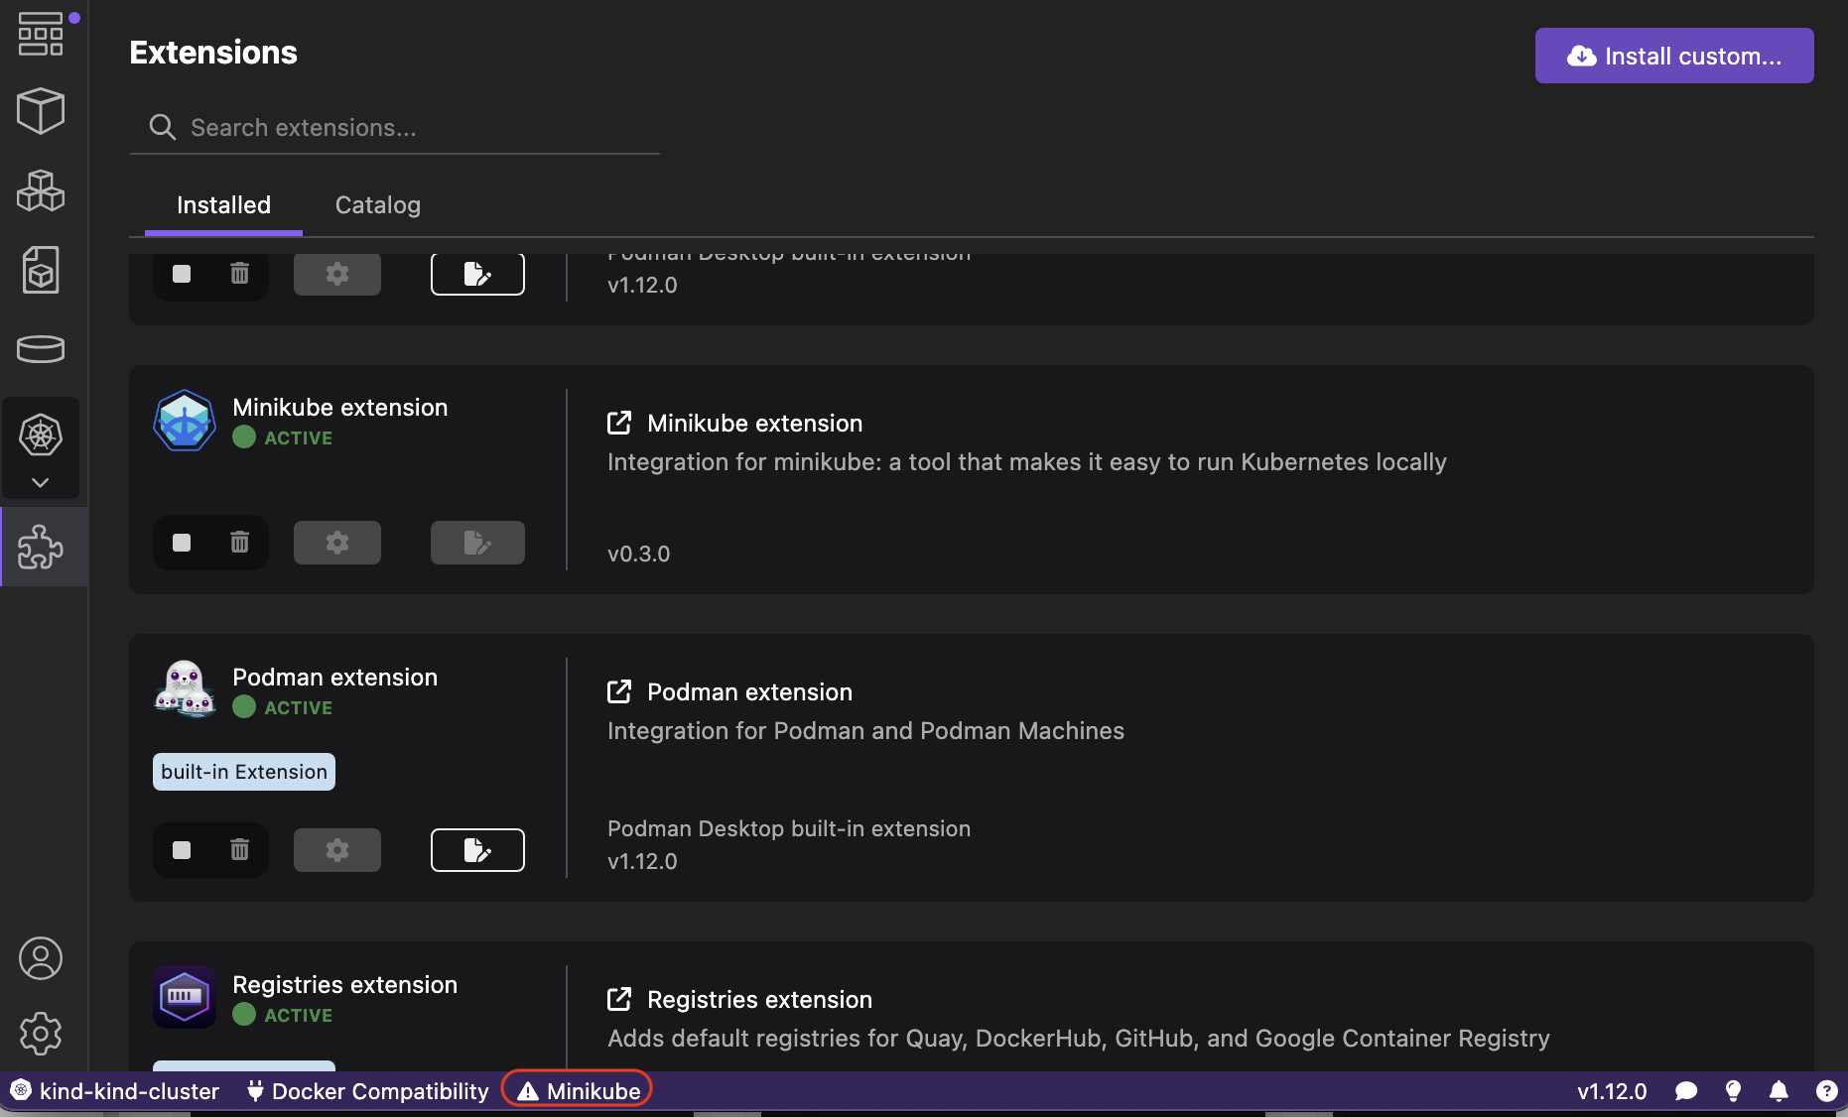Open the Pods sidebar icon
The image size is (1848, 1117).
coord(41,190)
